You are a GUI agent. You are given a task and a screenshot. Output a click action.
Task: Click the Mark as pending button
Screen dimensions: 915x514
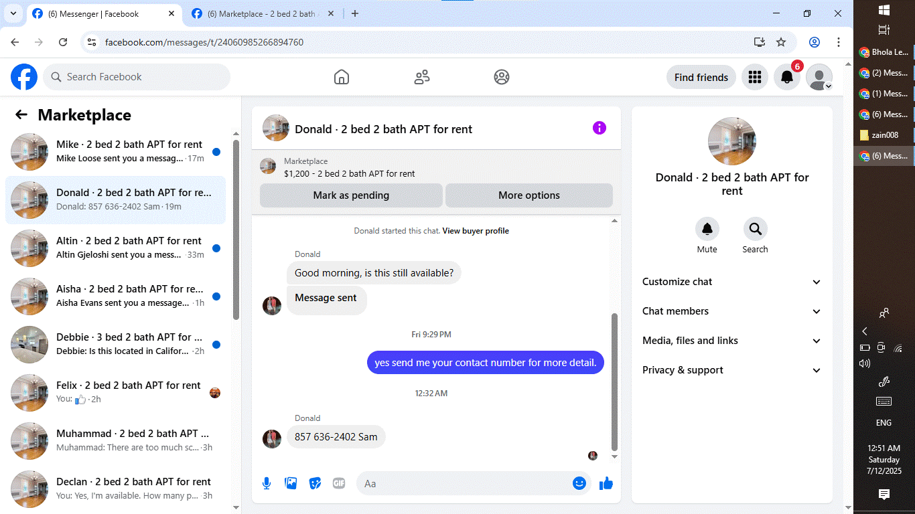point(351,195)
